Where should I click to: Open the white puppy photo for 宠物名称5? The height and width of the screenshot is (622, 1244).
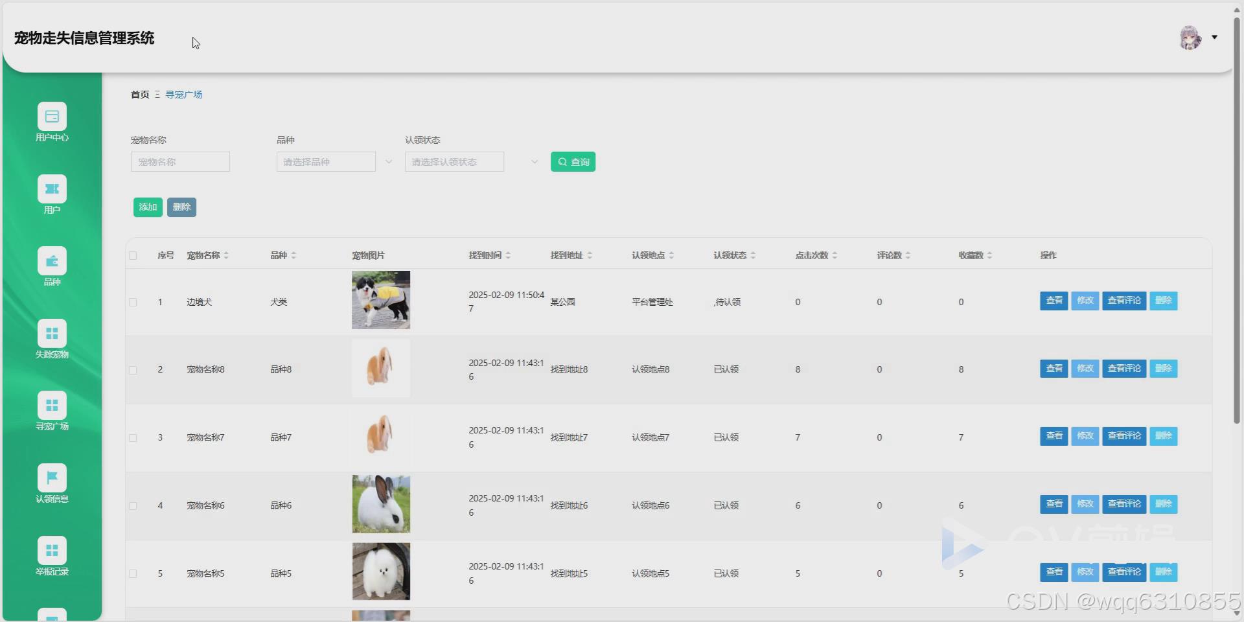pyautogui.click(x=381, y=571)
